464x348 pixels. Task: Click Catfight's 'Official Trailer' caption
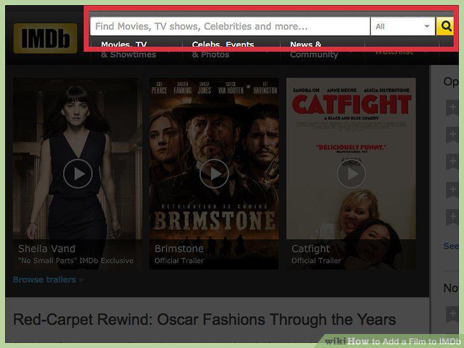[316, 261]
